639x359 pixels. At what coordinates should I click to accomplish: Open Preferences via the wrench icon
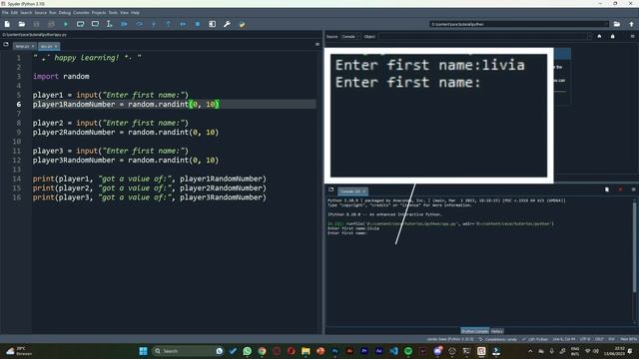pyautogui.click(x=227, y=24)
